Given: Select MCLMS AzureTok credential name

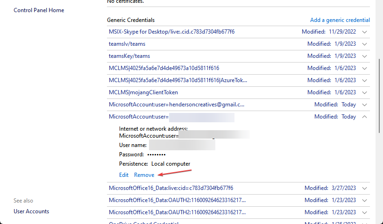Looking at the screenshot, I should pos(178,80).
